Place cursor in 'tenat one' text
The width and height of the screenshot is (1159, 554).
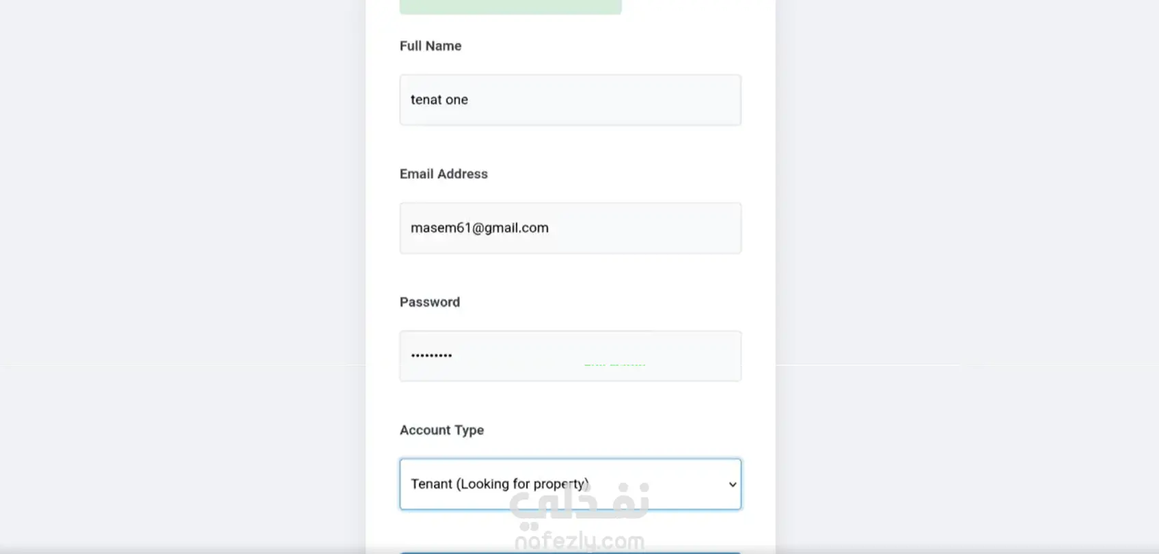click(439, 100)
